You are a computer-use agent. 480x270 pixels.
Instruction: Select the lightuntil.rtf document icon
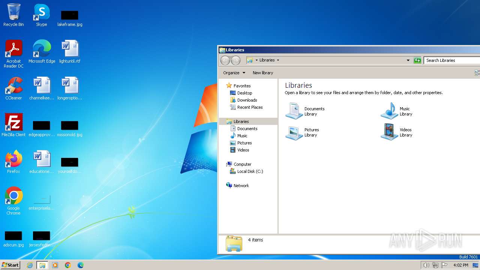(x=70, y=52)
